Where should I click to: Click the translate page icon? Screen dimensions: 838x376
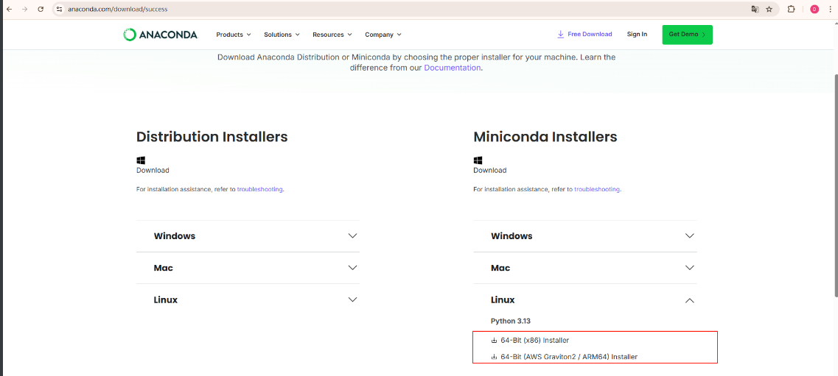[x=755, y=9]
